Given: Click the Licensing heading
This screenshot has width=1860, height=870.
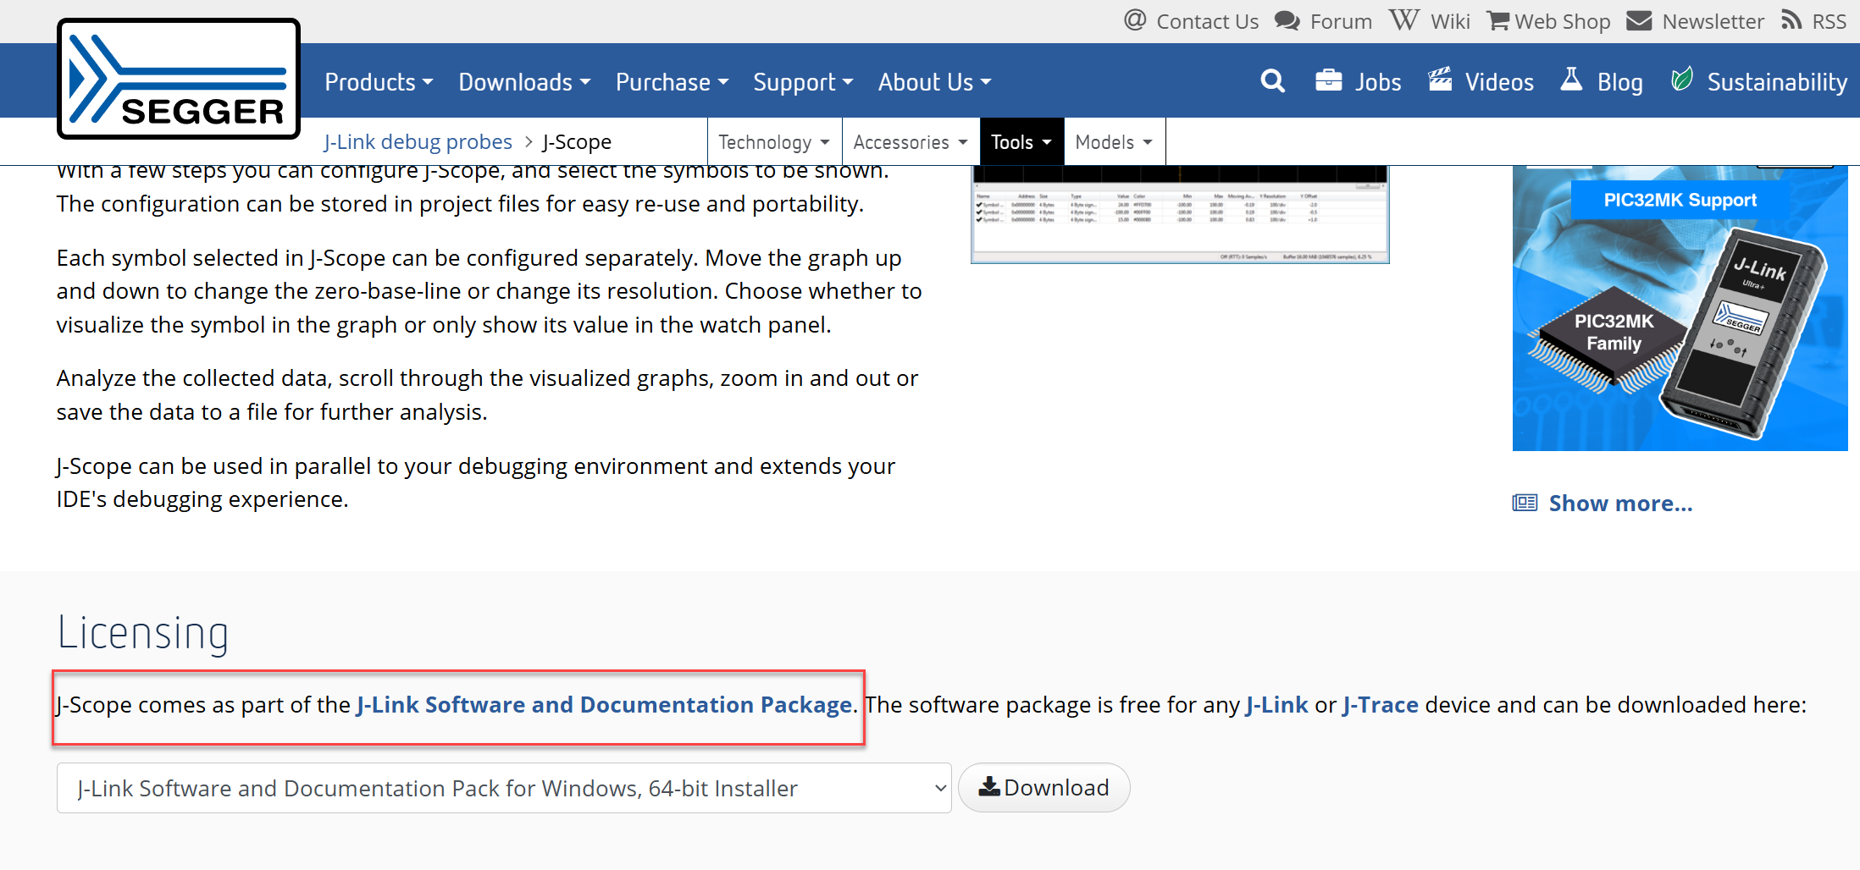Looking at the screenshot, I should tap(143, 634).
